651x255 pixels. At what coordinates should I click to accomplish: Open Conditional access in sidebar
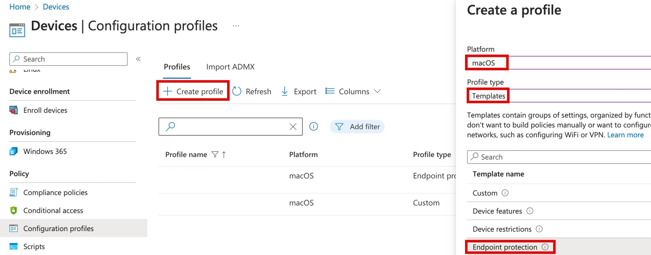(53, 210)
